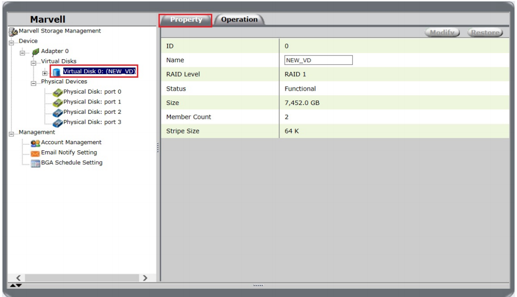Viewport: 517px width, 297px height.
Task: Click the Virtual Disk 0 database icon
Action: point(57,72)
